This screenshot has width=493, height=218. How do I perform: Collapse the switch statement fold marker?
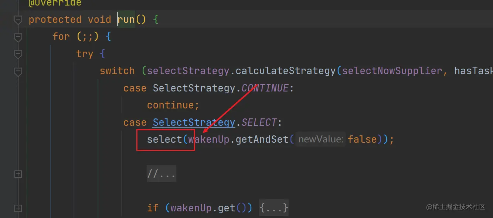coord(18,71)
